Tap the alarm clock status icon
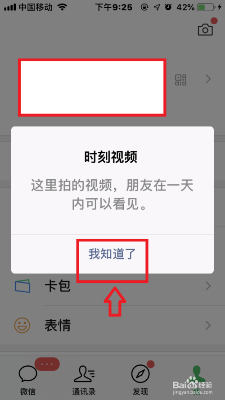This screenshot has height=400, width=225. click(x=168, y=7)
